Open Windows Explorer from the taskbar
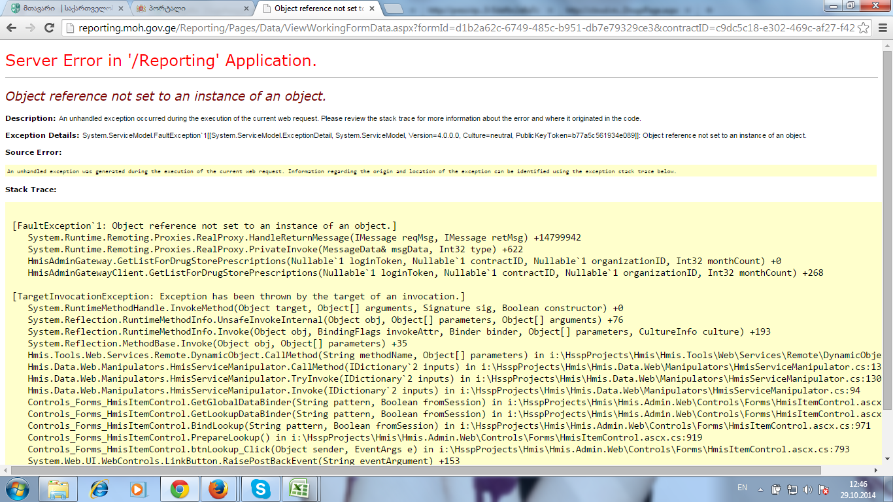 (x=59, y=489)
